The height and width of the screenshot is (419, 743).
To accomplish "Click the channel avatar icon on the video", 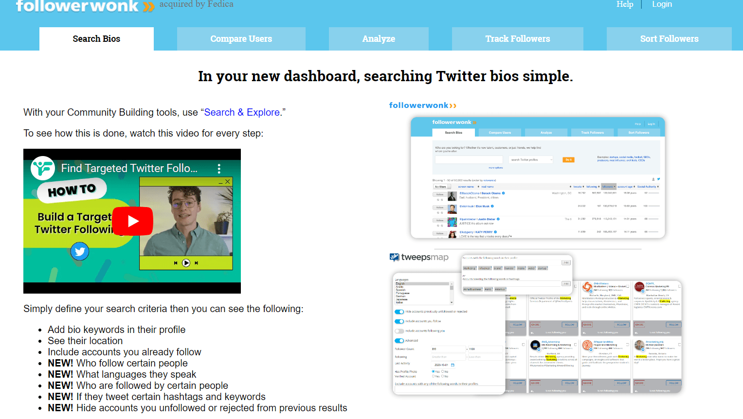I will click(43, 168).
